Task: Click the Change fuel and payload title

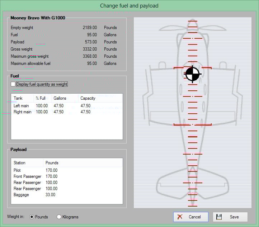Action: pyautogui.click(x=129, y=6)
